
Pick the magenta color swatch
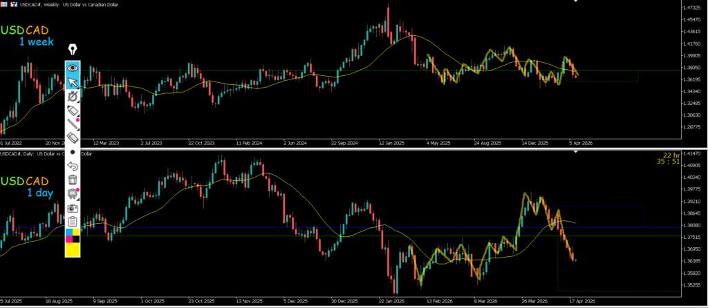[69, 239]
